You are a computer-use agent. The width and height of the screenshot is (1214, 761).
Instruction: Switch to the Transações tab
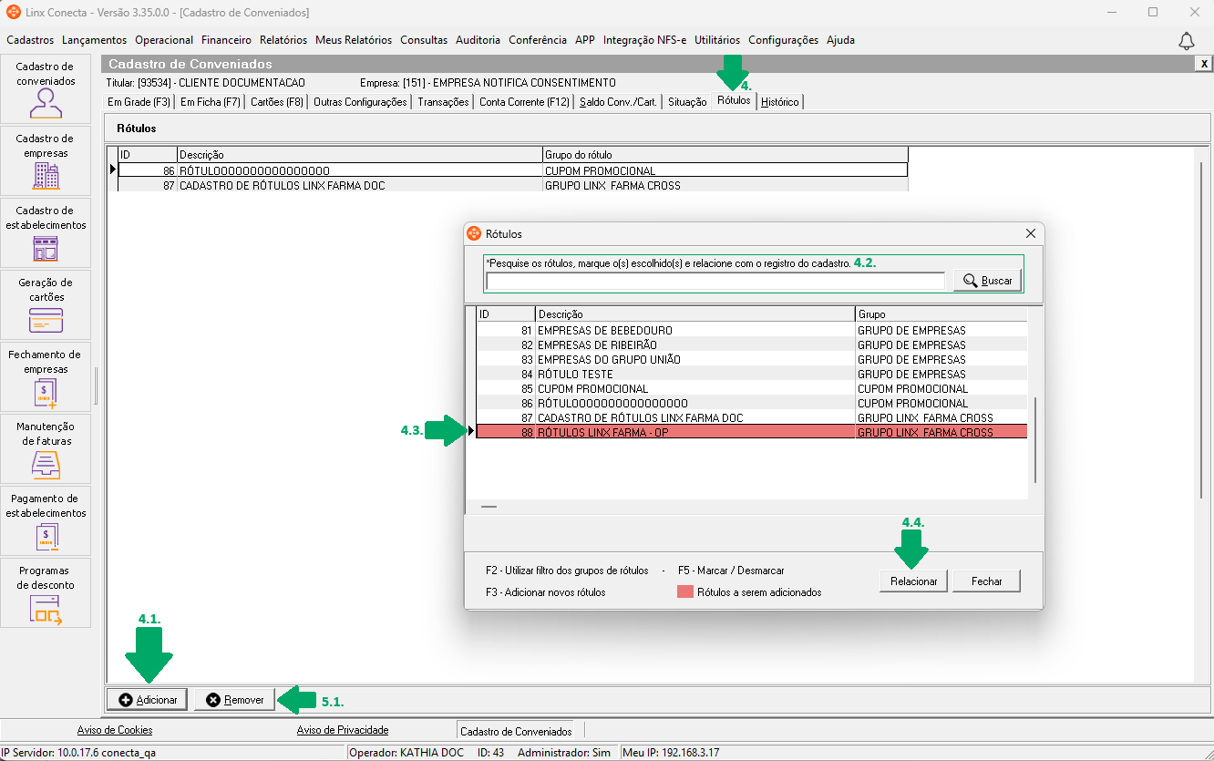tap(443, 102)
